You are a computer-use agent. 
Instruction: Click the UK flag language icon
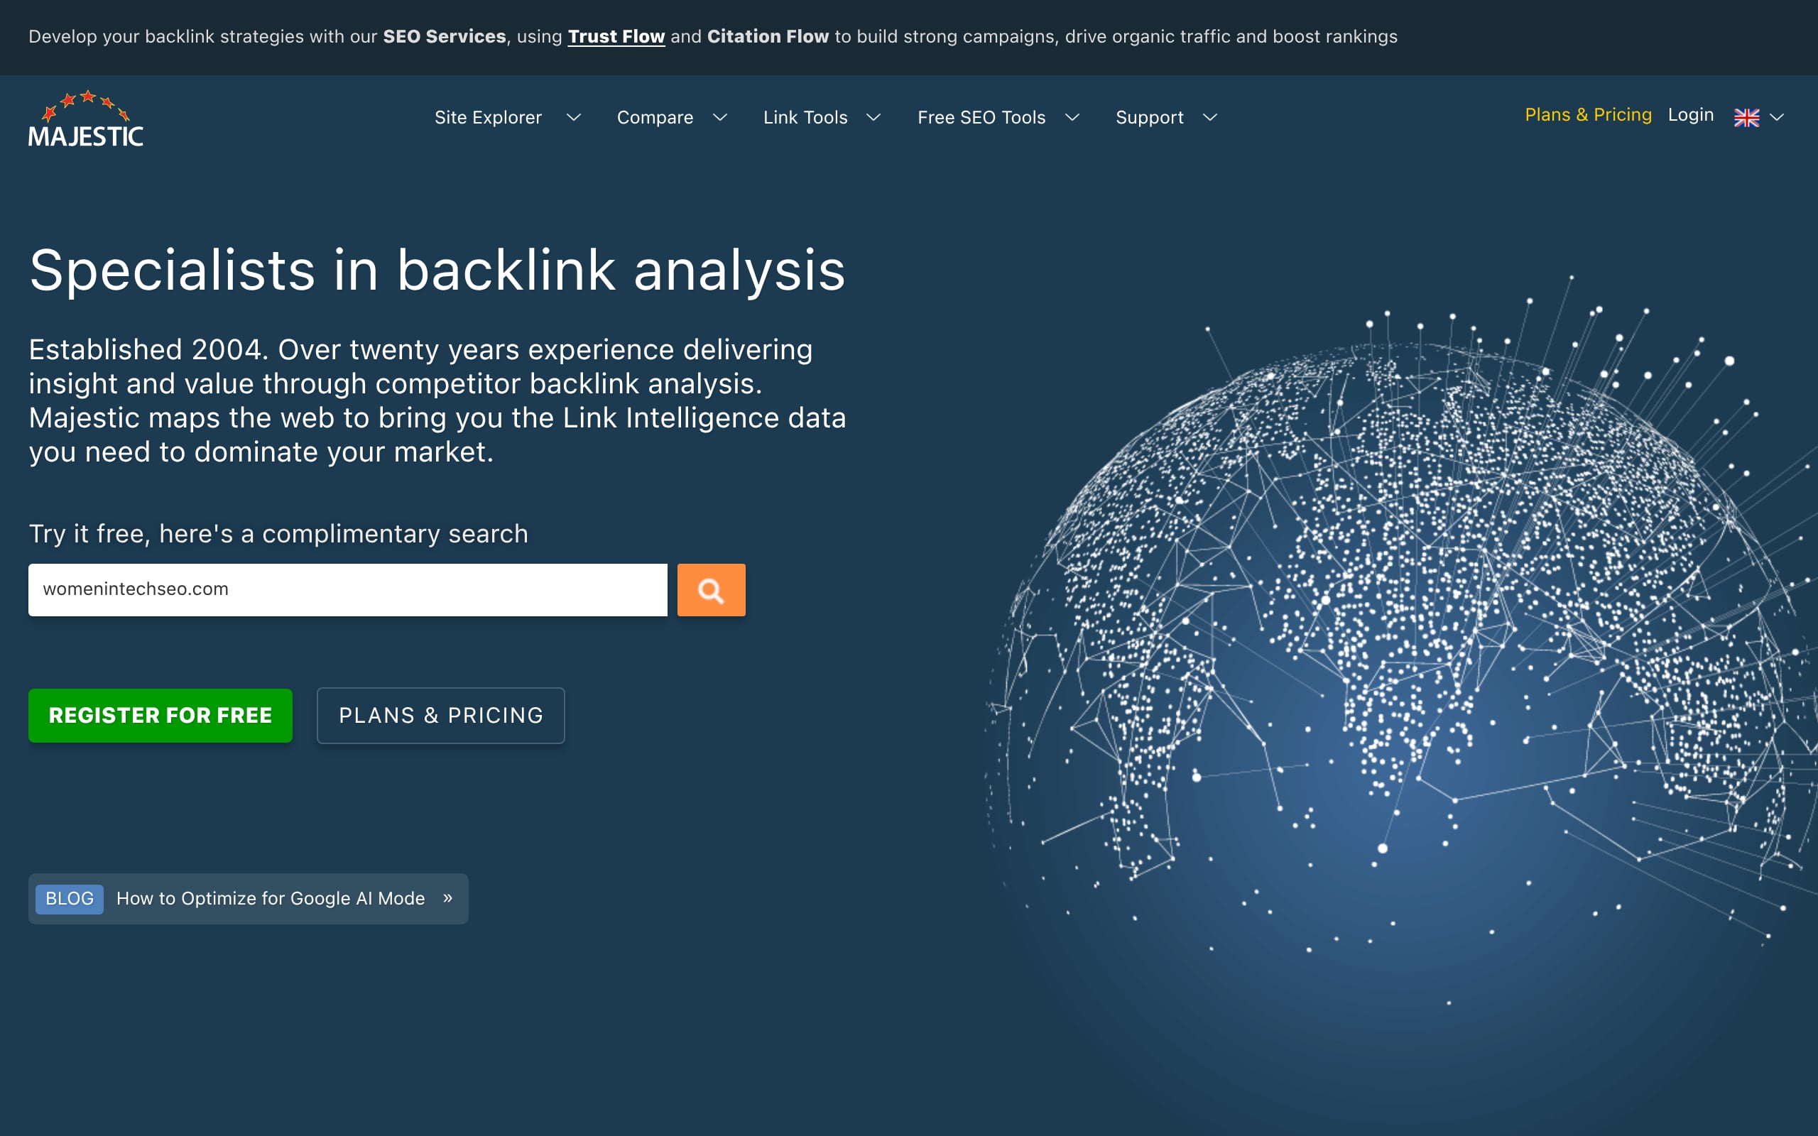click(1746, 118)
